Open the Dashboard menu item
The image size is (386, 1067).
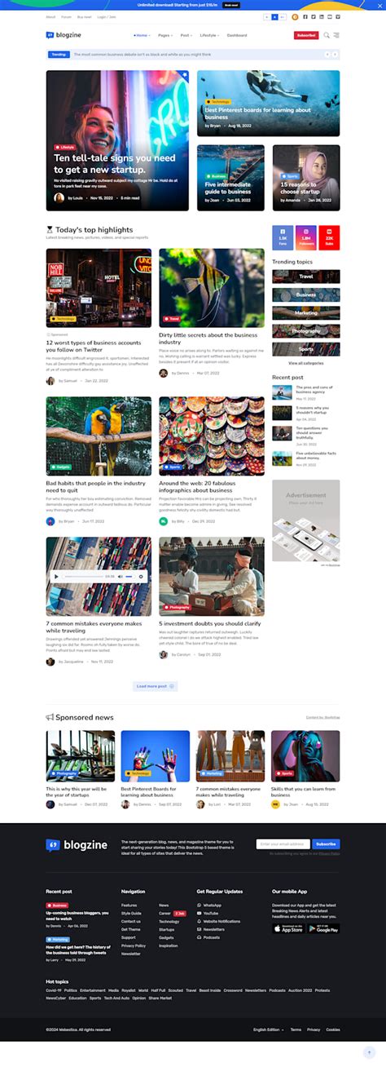coord(237,35)
